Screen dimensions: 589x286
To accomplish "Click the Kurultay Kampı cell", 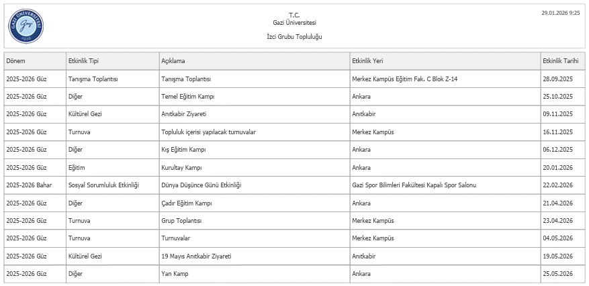I will [x=181, y=167].
